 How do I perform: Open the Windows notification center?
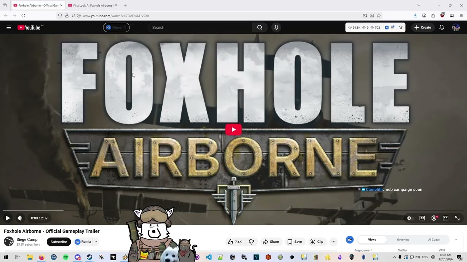click(459, 257)
